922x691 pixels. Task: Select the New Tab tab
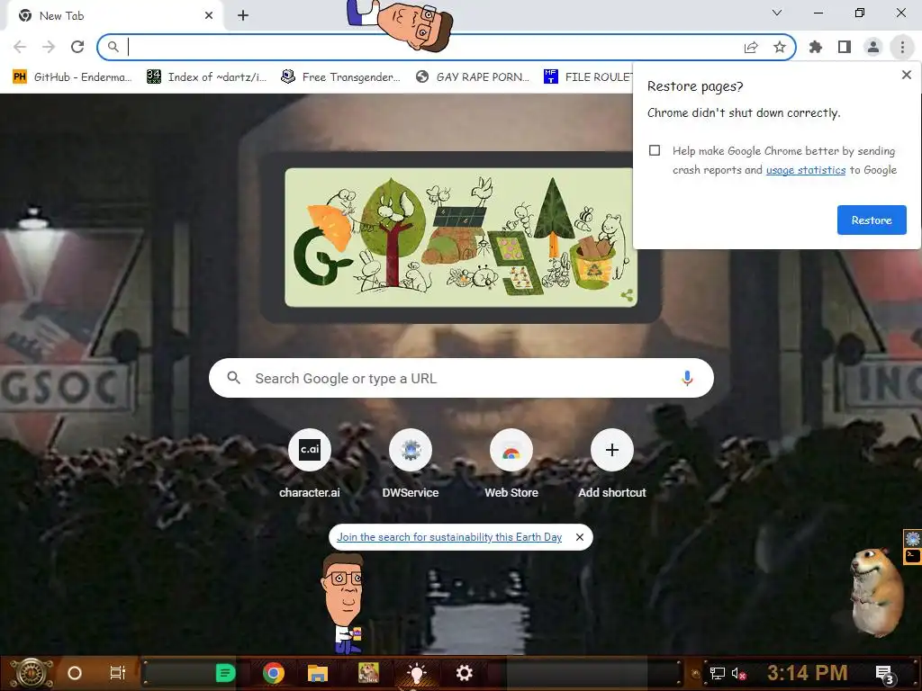click(114, 16)
